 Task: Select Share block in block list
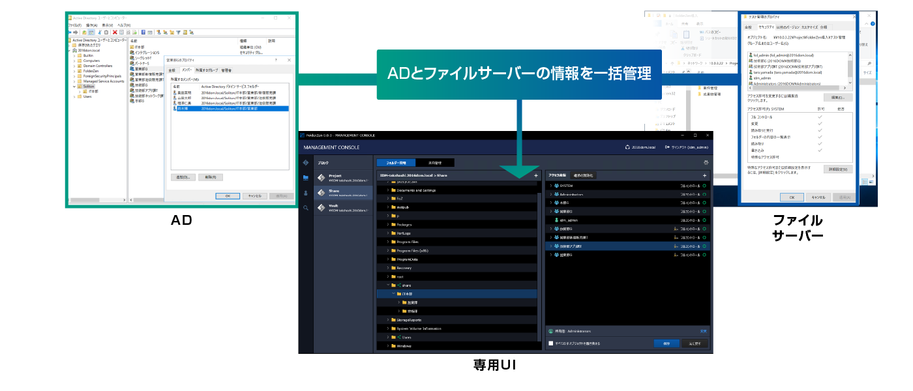click(x=344, y=192)
